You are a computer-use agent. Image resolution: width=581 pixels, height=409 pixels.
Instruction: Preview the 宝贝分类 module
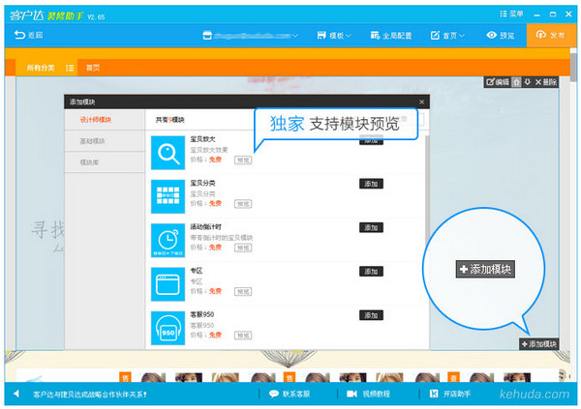pyautogui.click(x=243, y=204)
